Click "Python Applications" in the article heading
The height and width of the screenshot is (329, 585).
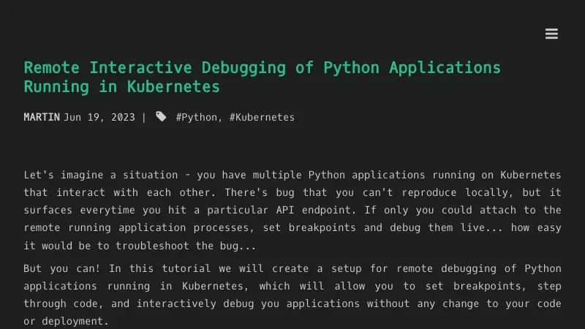pyautogui.click(x=412, y=68)
